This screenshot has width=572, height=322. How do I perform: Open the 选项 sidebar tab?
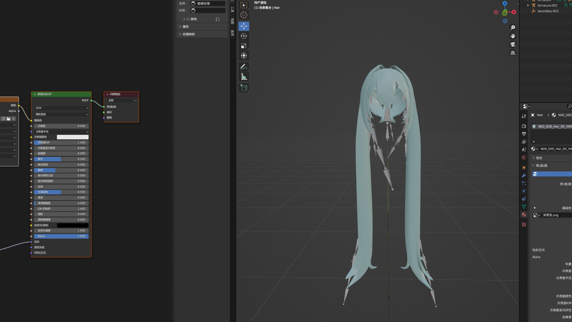pyautogui.click(x=232, y=33)
